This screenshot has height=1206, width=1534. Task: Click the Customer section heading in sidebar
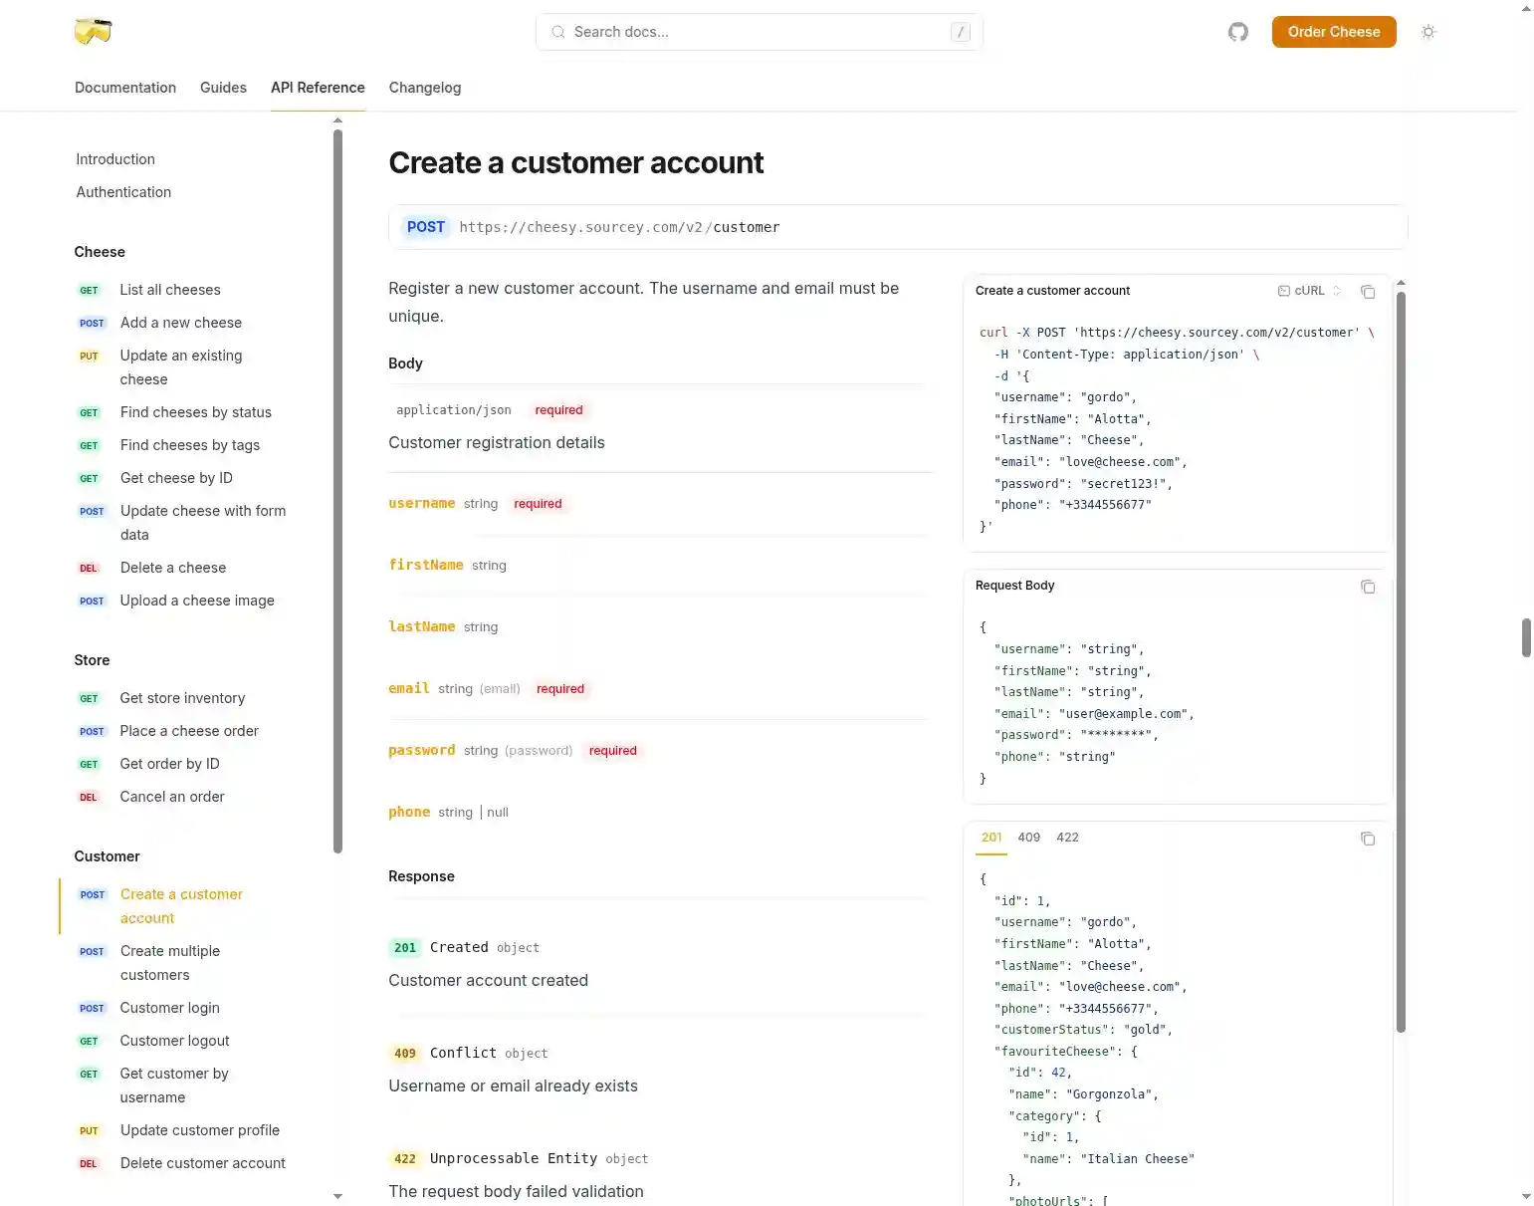coord(107,856)
